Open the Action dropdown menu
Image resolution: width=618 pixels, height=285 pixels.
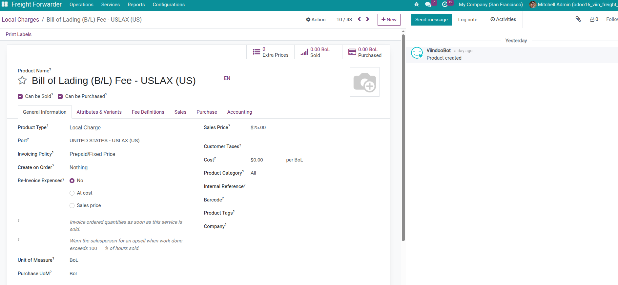click(316, 20)
